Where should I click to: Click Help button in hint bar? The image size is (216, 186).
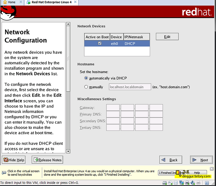point(197,173)
